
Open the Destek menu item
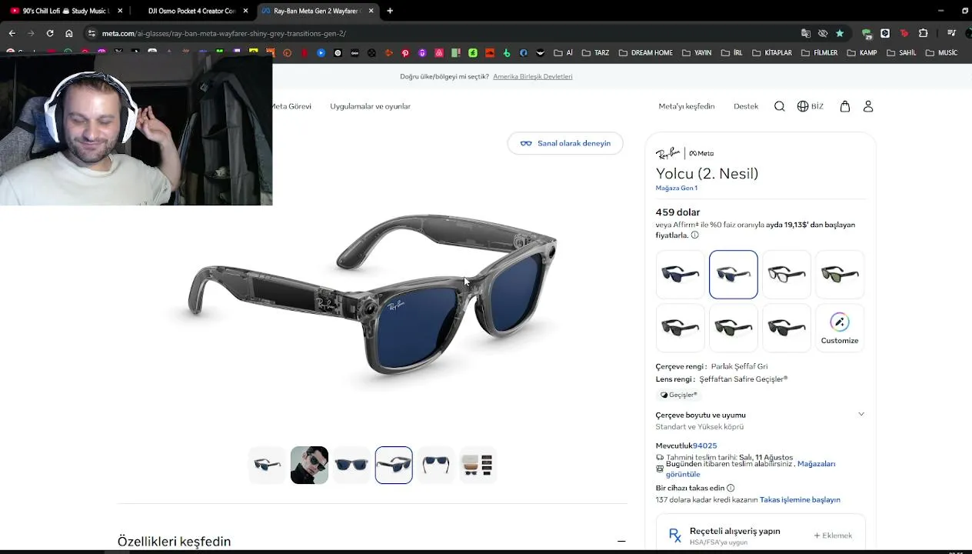point(746,106)
